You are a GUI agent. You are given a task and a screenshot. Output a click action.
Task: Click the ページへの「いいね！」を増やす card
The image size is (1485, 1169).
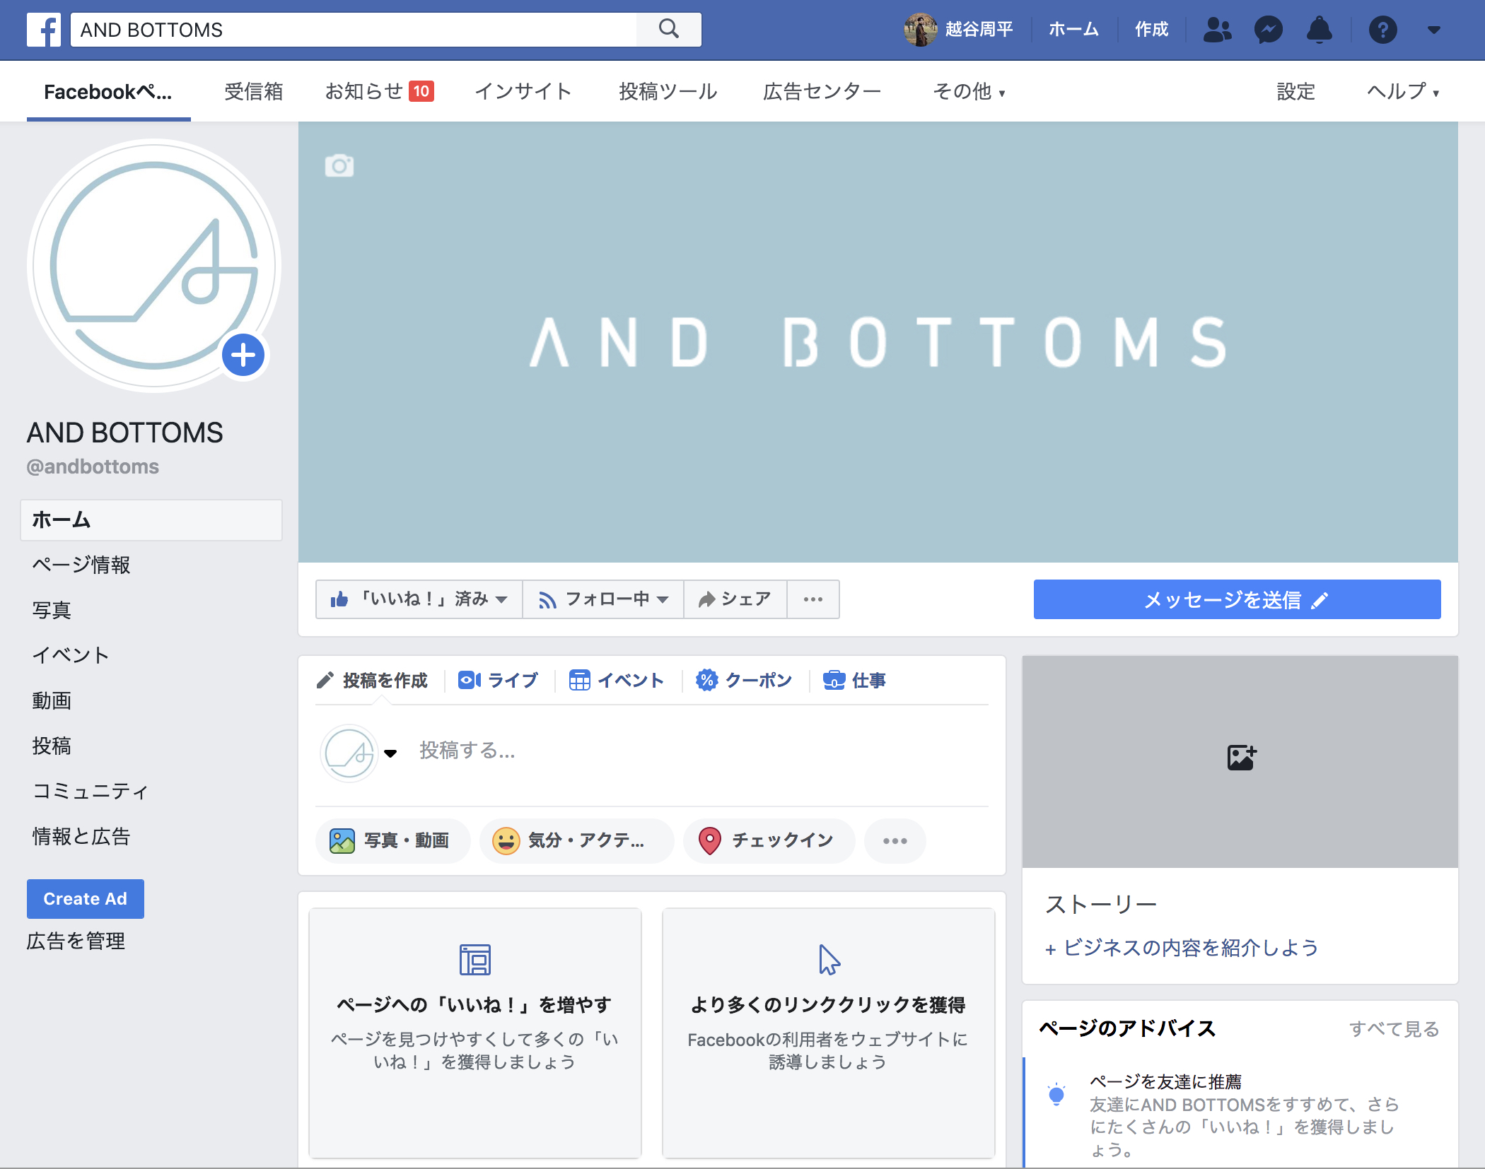(475, 1033)
